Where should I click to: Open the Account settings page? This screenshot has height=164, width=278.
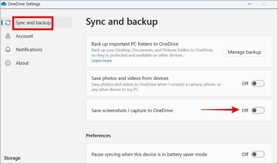(x=24, y=36)
